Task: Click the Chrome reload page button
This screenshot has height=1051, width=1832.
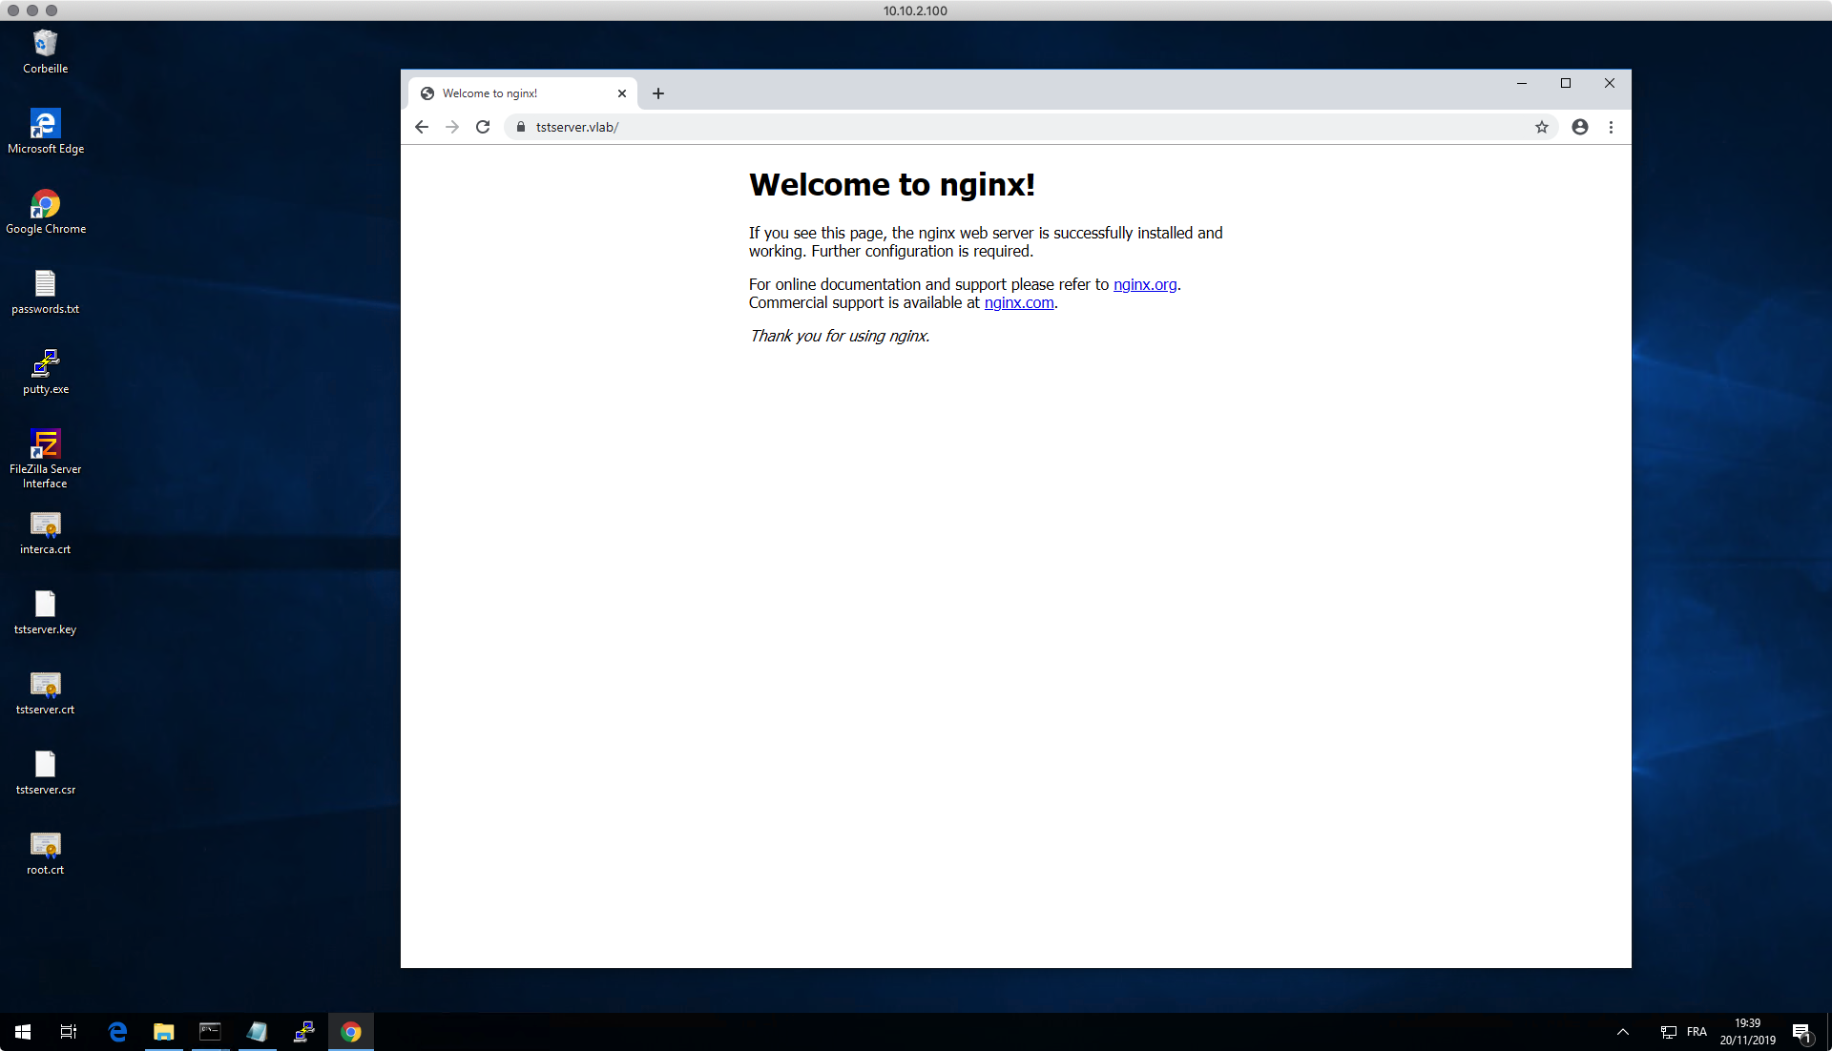Action: pyautogui.click(x=483, y=127)
